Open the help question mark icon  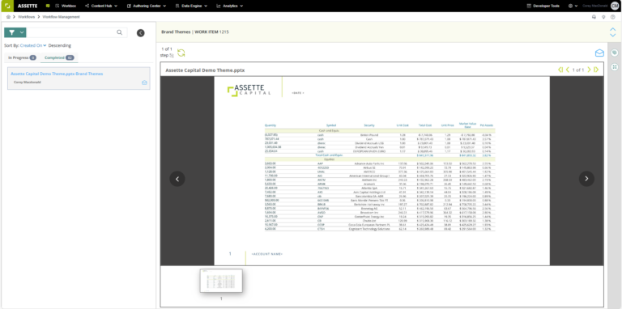pyautogui.click(x=613, y=17)
